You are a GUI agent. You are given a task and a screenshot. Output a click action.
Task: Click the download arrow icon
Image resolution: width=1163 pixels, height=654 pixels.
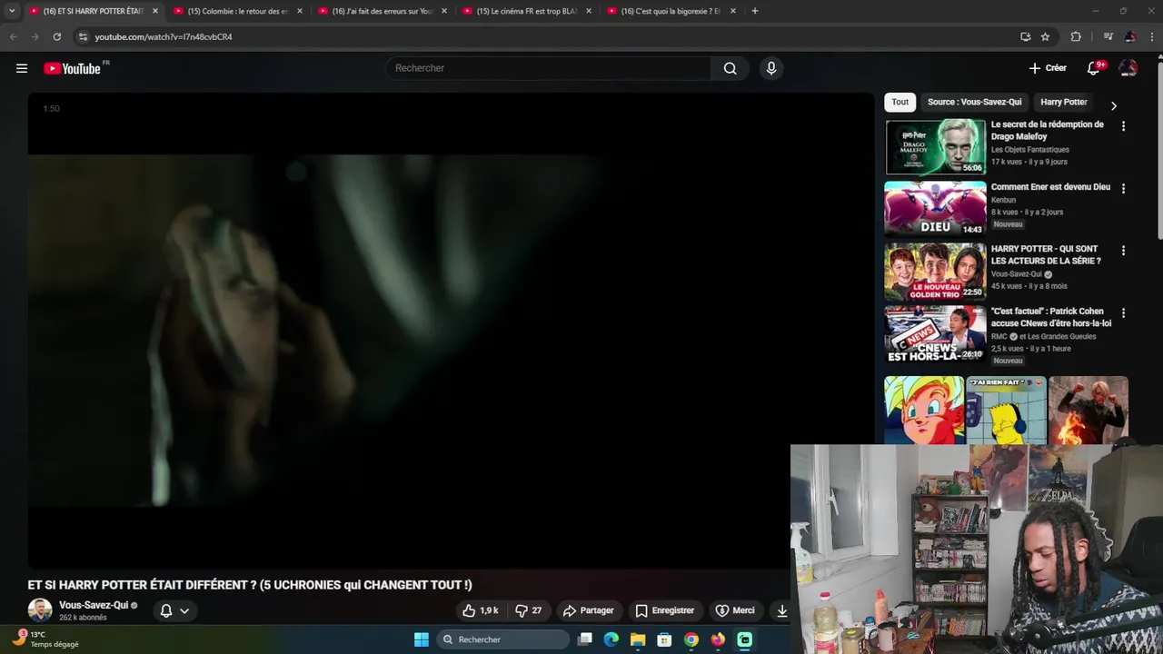click(x=781, y=610)
